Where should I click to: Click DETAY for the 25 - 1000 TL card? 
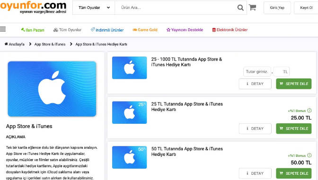click(255, 84)
